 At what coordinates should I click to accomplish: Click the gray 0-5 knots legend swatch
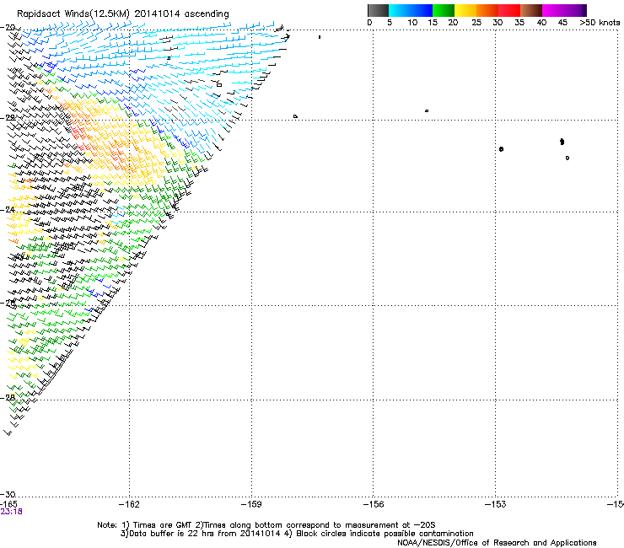coord(378,10)
